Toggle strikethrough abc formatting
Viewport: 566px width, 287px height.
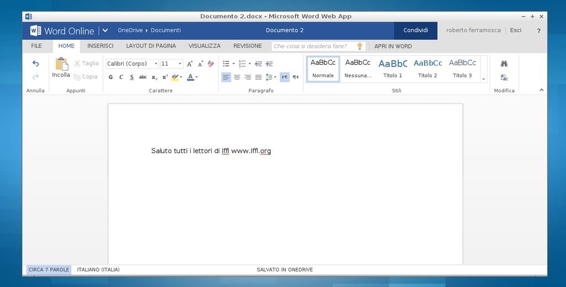point(143,77)
